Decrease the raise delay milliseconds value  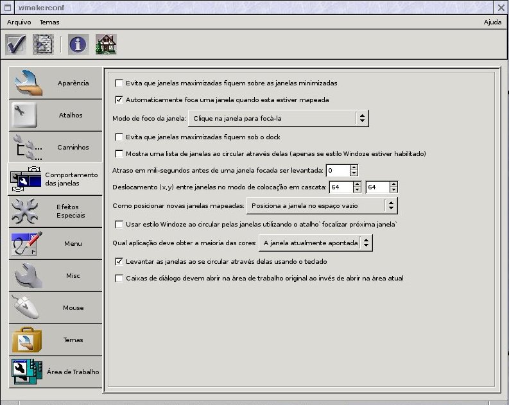pos(354,173)
